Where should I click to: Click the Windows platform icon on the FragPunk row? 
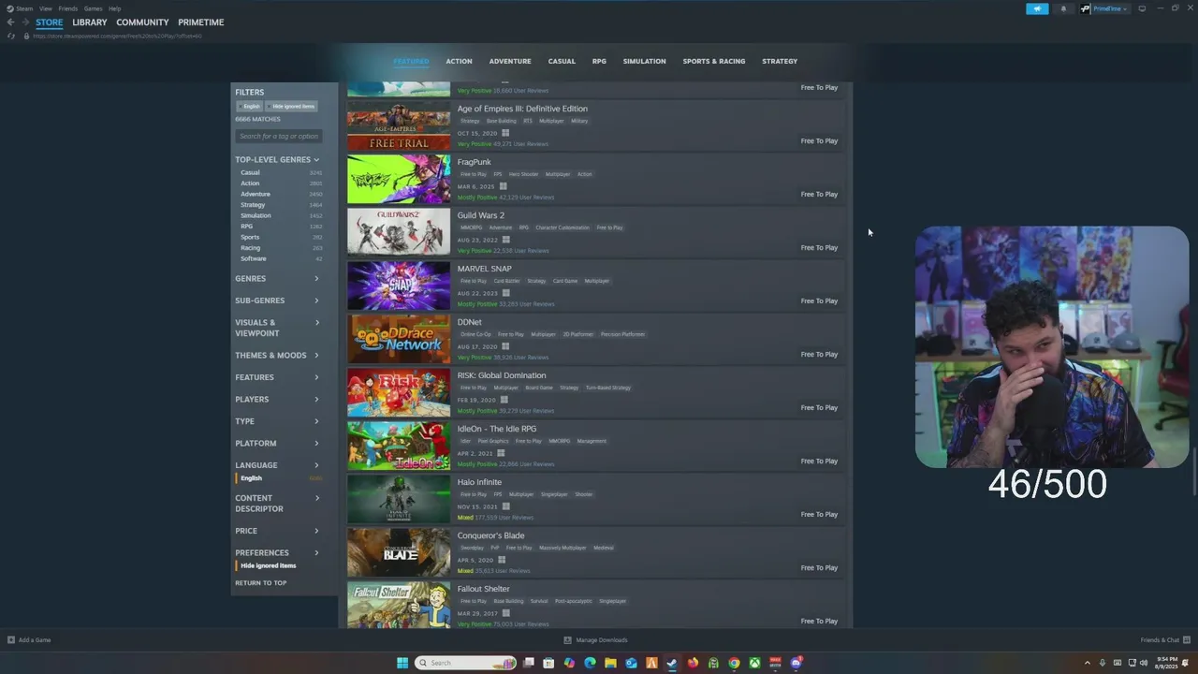click(504, 186)
